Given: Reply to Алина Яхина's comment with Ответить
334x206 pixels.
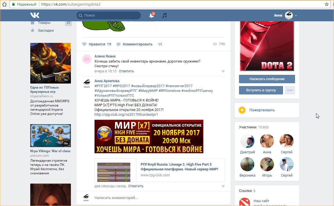Looking at the screenshot, I should pos(126,71).
